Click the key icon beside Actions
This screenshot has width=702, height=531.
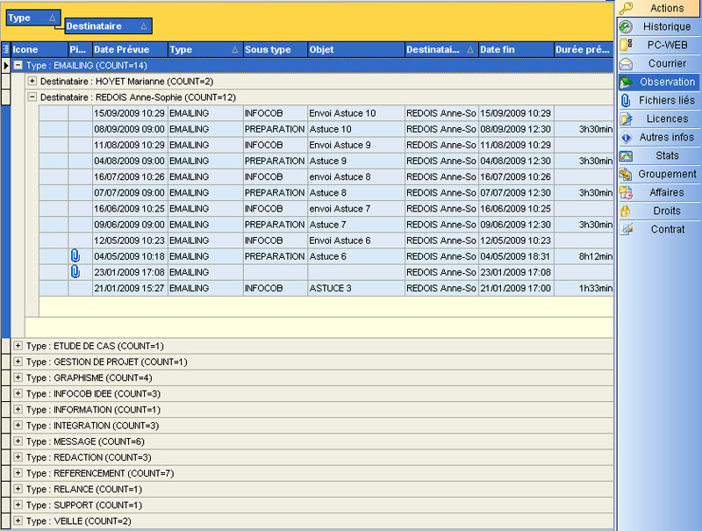click(627, 8)
